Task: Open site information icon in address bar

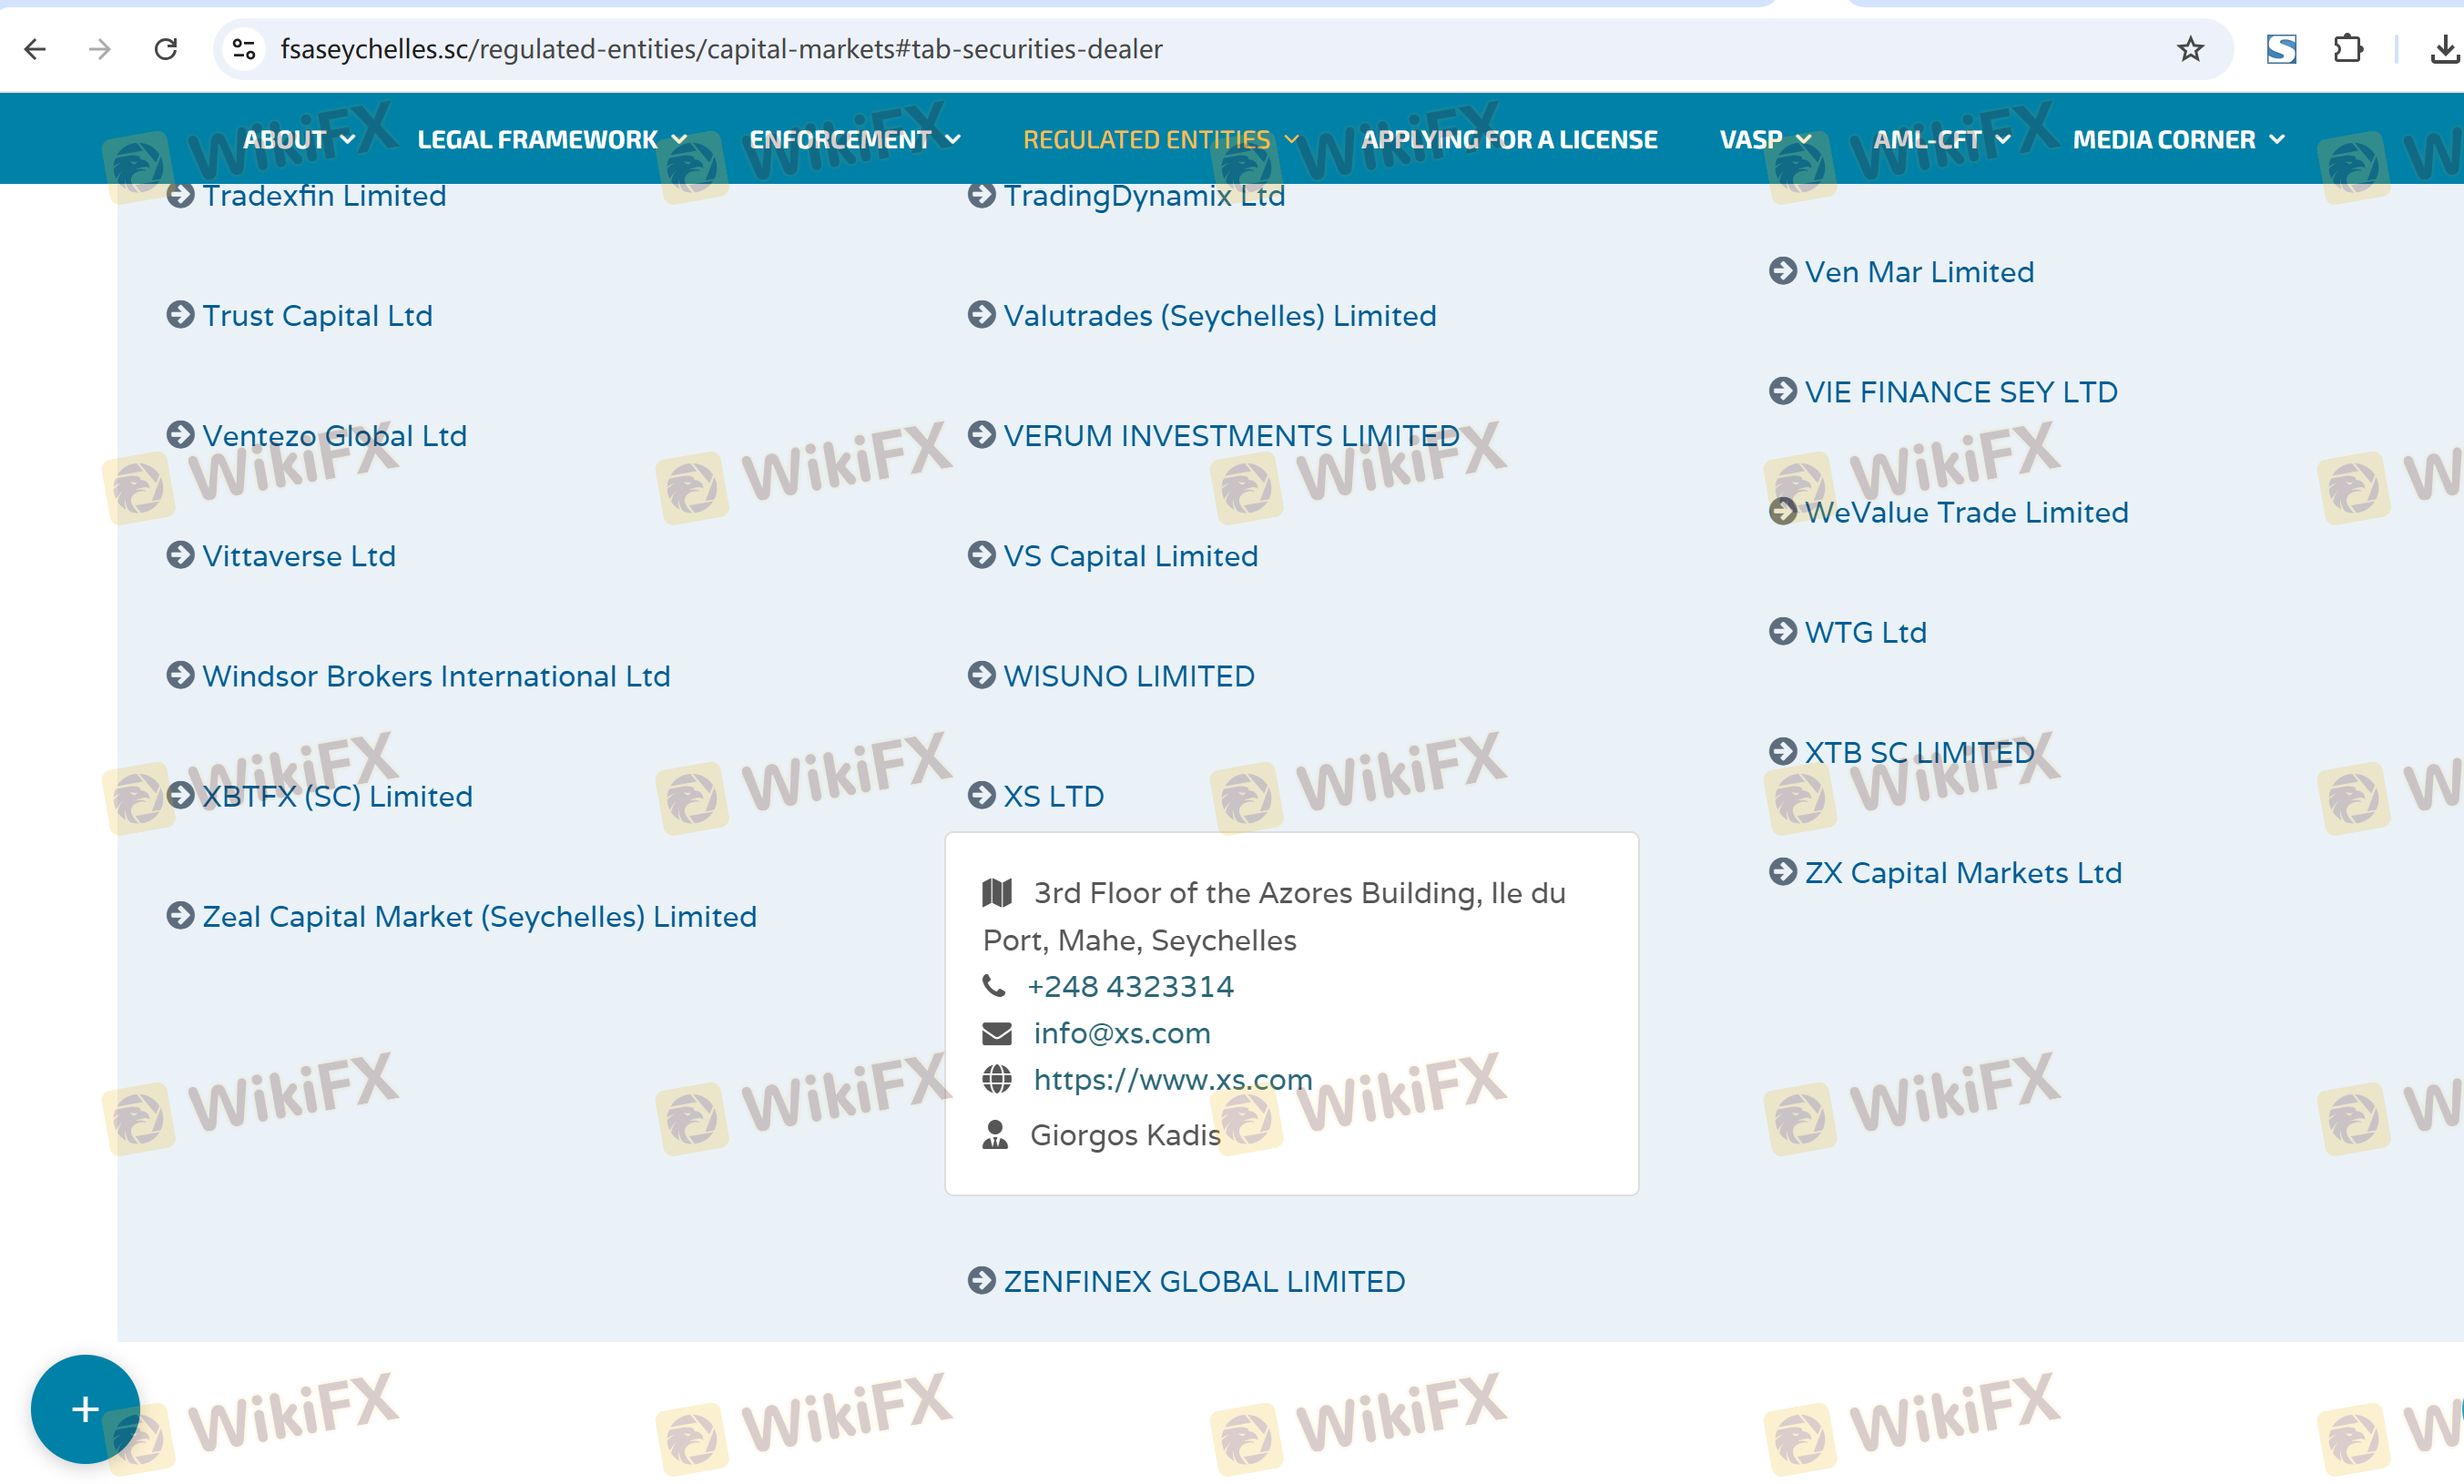Action: (x=244, y=49)
